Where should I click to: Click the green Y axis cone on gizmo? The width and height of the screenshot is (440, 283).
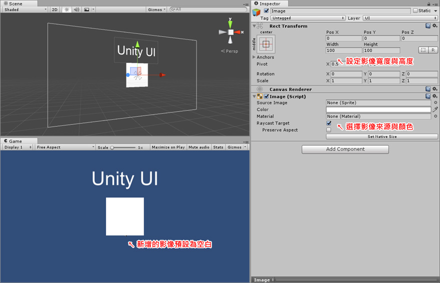[x=230, y=24]
